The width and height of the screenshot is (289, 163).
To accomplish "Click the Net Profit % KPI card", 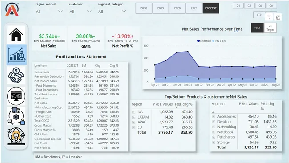I will (x=123, y=38).
